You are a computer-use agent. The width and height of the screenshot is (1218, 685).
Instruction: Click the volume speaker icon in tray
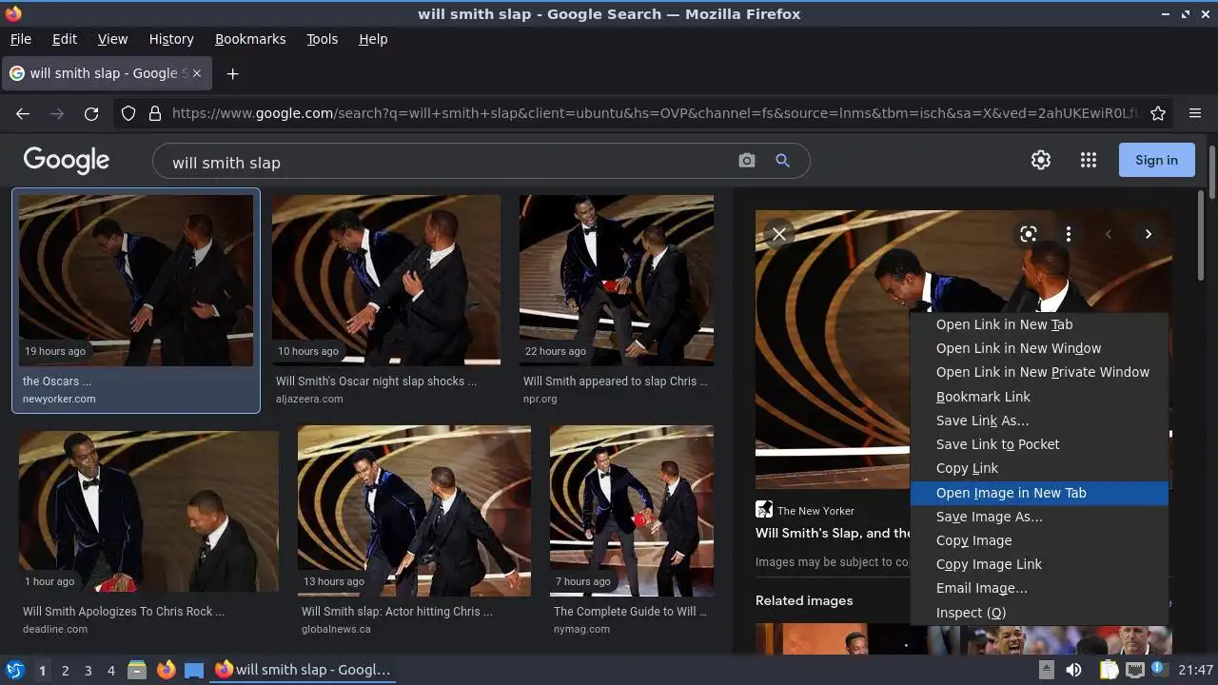point(1073,670)
